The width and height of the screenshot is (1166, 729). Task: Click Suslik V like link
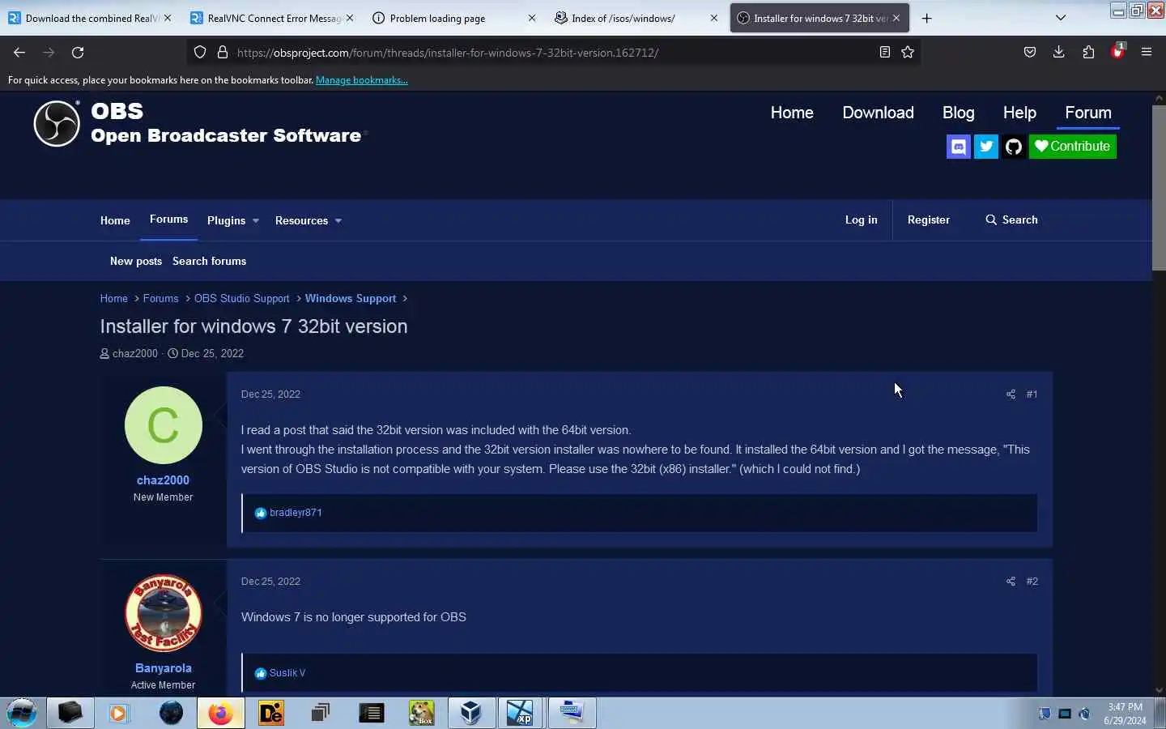287,673
